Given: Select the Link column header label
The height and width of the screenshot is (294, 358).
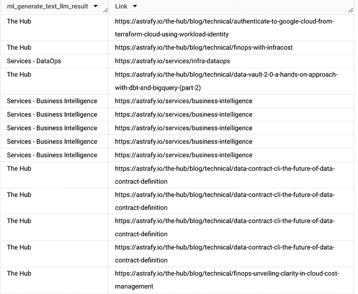Looking at the screenshot, I should [x=121, y=6].
